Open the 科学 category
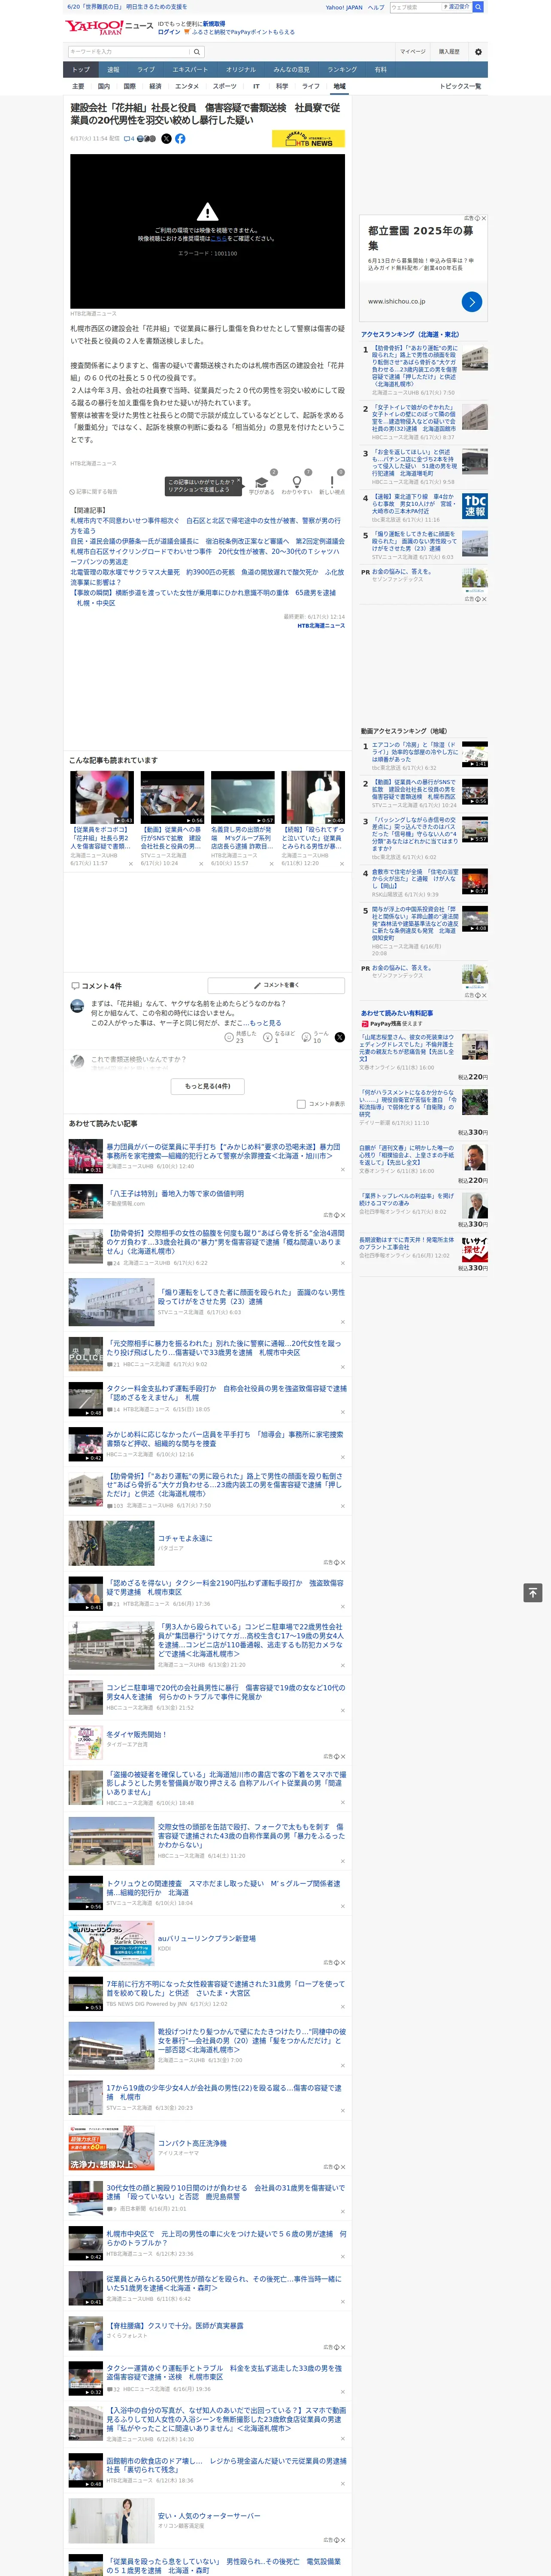This screenshot has height=2576, width=551. tap(282, 86)
